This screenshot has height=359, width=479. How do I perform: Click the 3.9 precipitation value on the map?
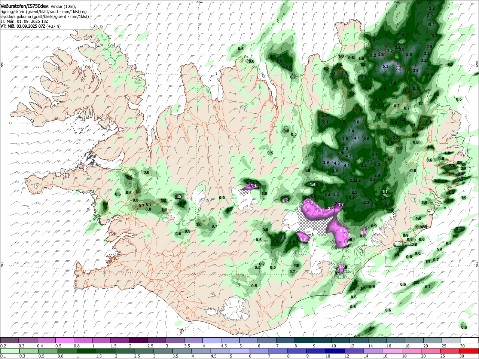coord(326,162)
